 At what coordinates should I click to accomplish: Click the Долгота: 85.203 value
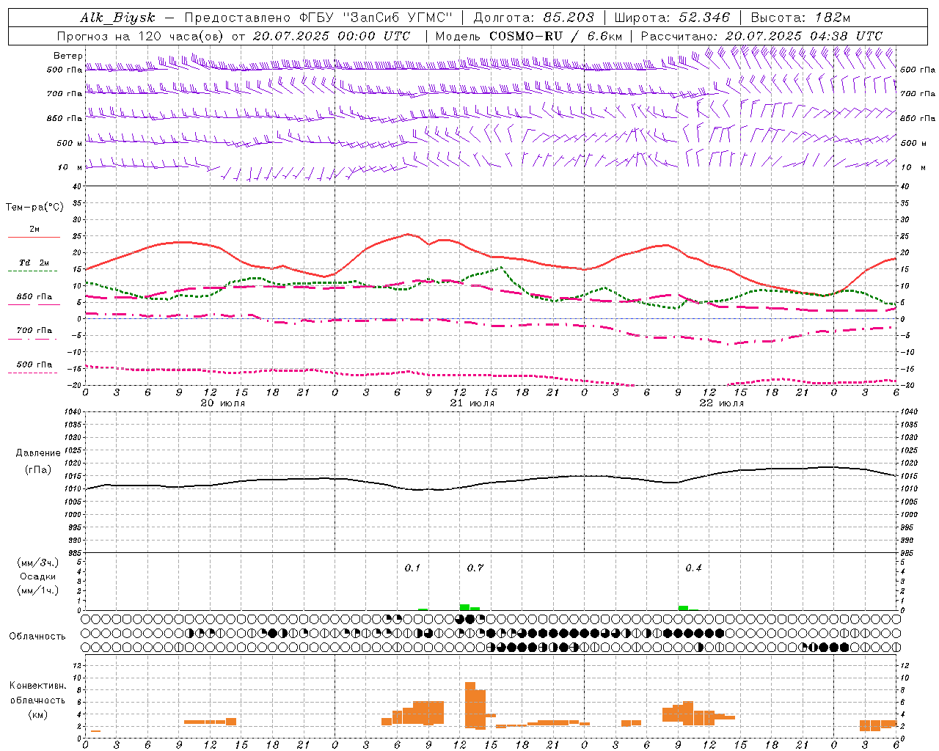coord(533,18)
